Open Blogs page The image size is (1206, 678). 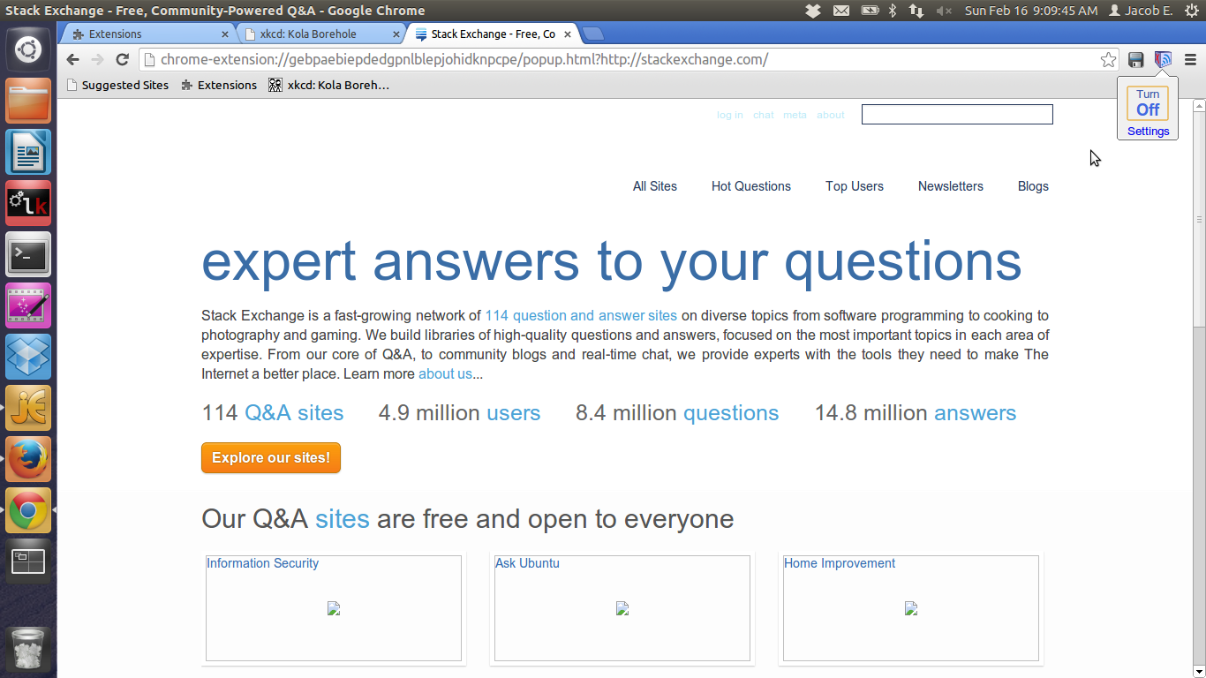(1033, 186)
